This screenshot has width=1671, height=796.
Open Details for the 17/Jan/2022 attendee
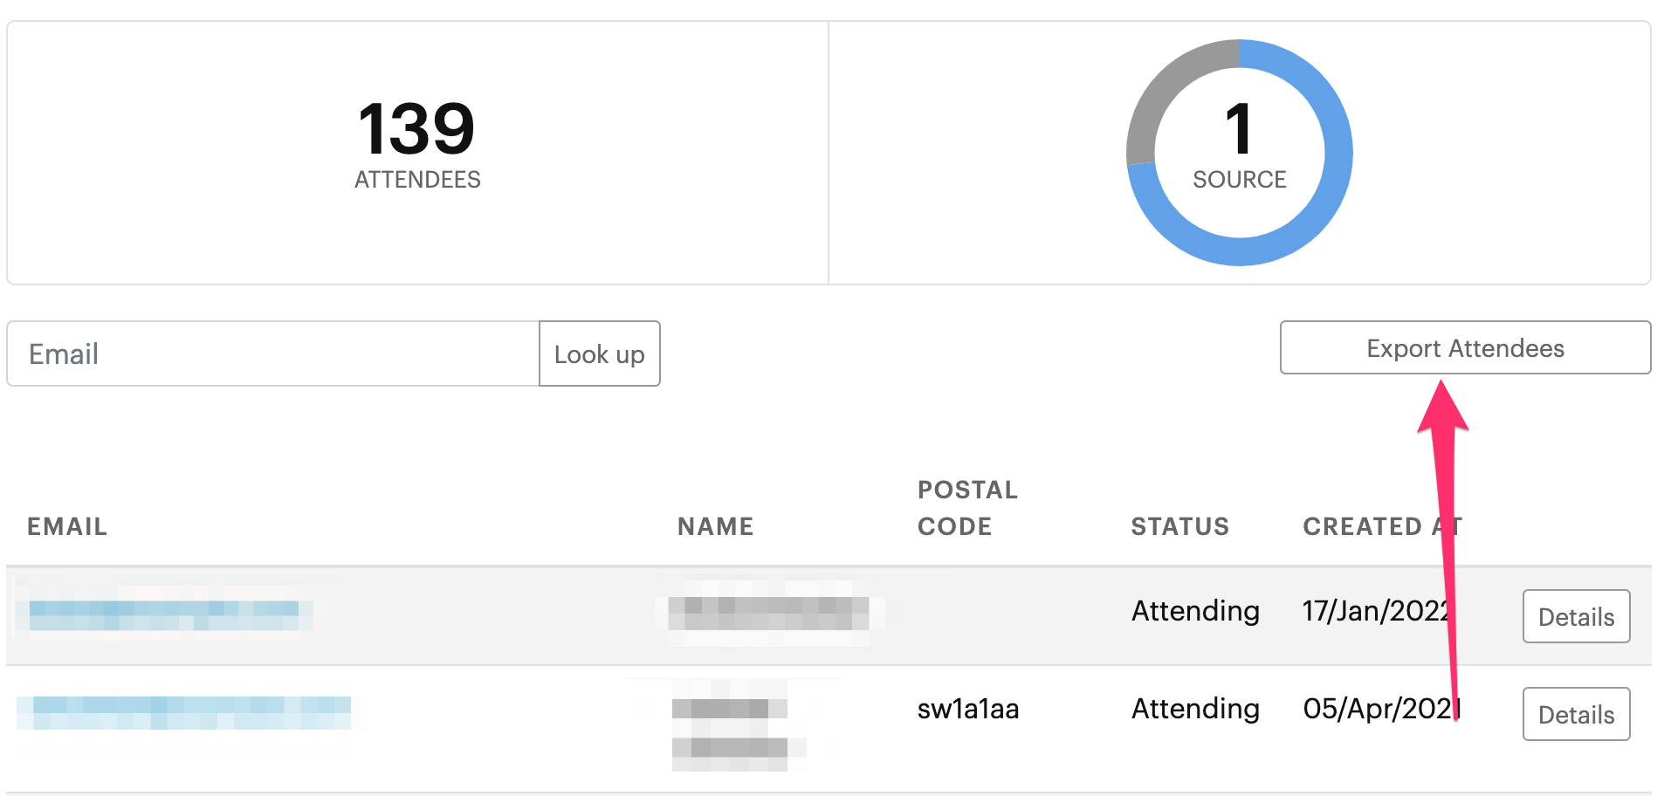tap(1576, 616)
